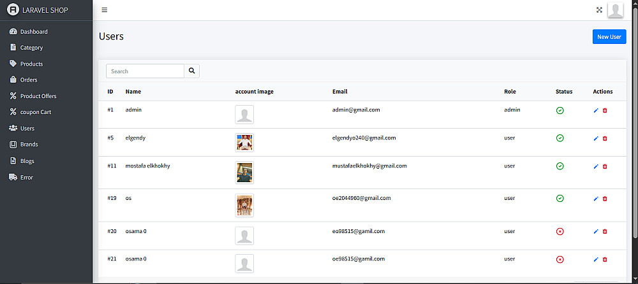Click elgendy's account image thumbnail
This screenshot has height=284, width=638.
[244, 142]
